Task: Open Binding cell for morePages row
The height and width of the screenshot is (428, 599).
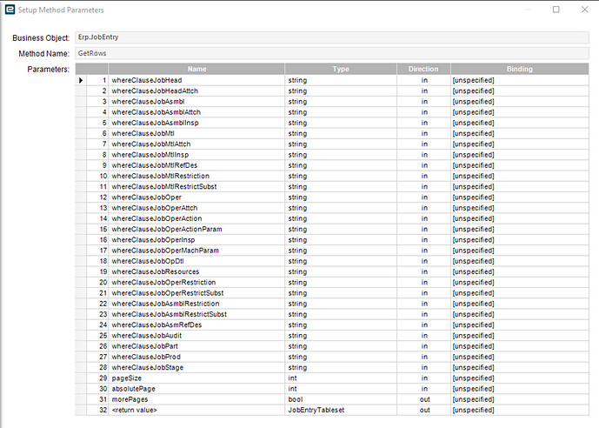Action: click(x=520, y=399)
